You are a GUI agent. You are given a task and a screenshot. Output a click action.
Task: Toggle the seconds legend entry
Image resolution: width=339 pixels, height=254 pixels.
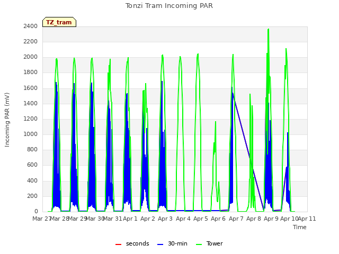132,243
